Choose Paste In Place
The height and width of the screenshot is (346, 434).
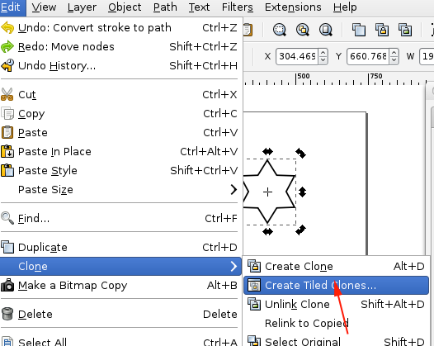(120, 152)
